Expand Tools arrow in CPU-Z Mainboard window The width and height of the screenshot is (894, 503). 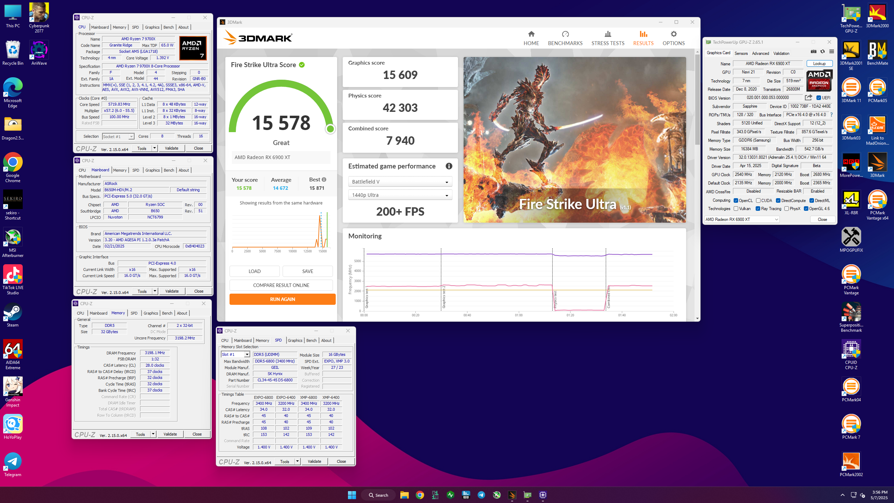154,291
